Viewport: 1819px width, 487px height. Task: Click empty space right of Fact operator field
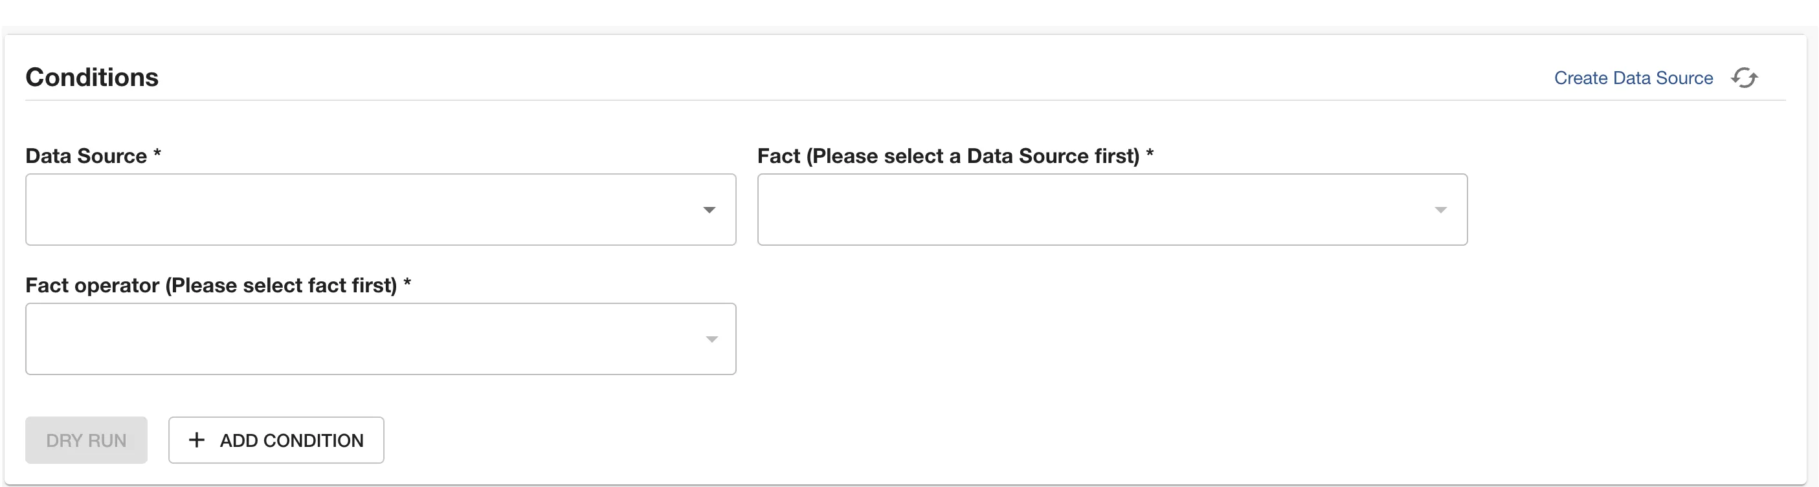pos(1130,339)
